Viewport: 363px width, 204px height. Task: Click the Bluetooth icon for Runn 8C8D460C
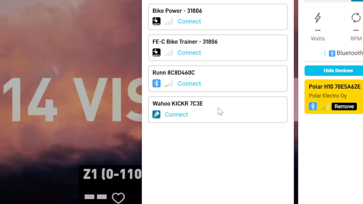point(156,83)
